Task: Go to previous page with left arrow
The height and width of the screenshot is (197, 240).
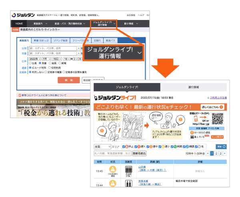Action: 208,153
